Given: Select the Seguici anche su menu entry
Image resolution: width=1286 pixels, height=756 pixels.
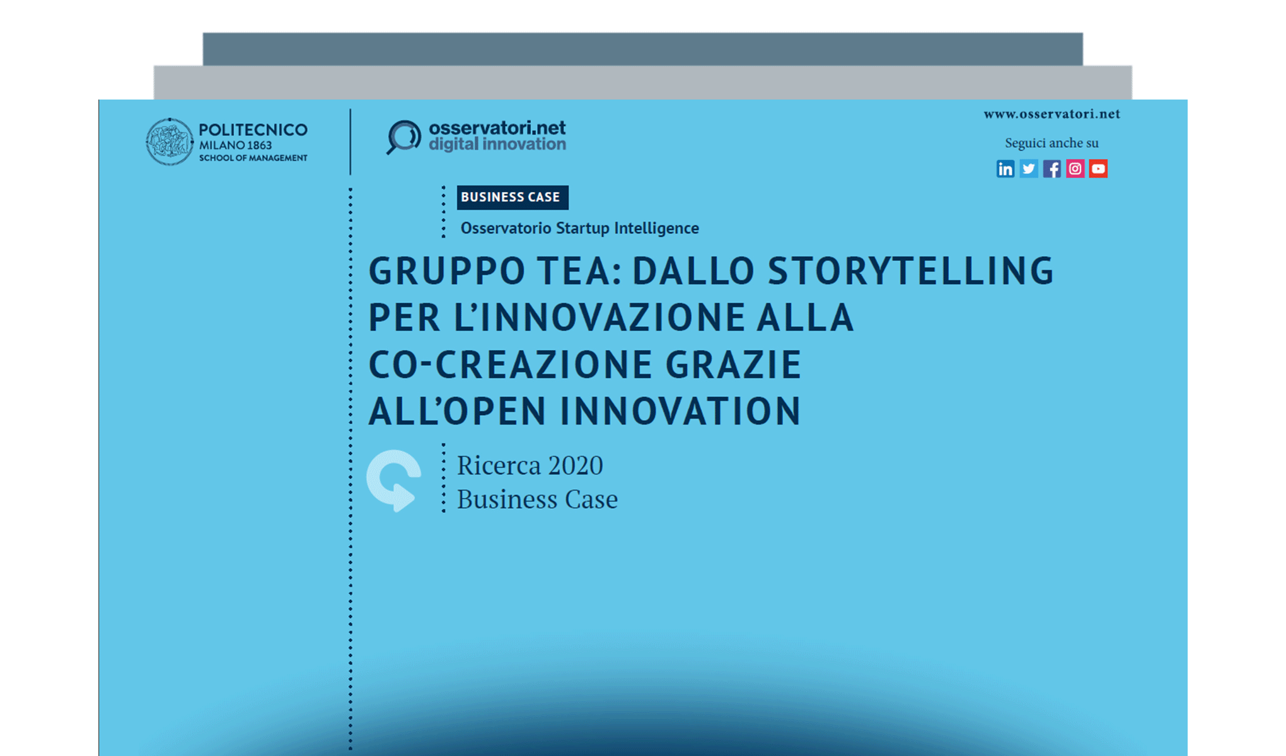Looking at the screenshot, I should (x=1051, y=142).
